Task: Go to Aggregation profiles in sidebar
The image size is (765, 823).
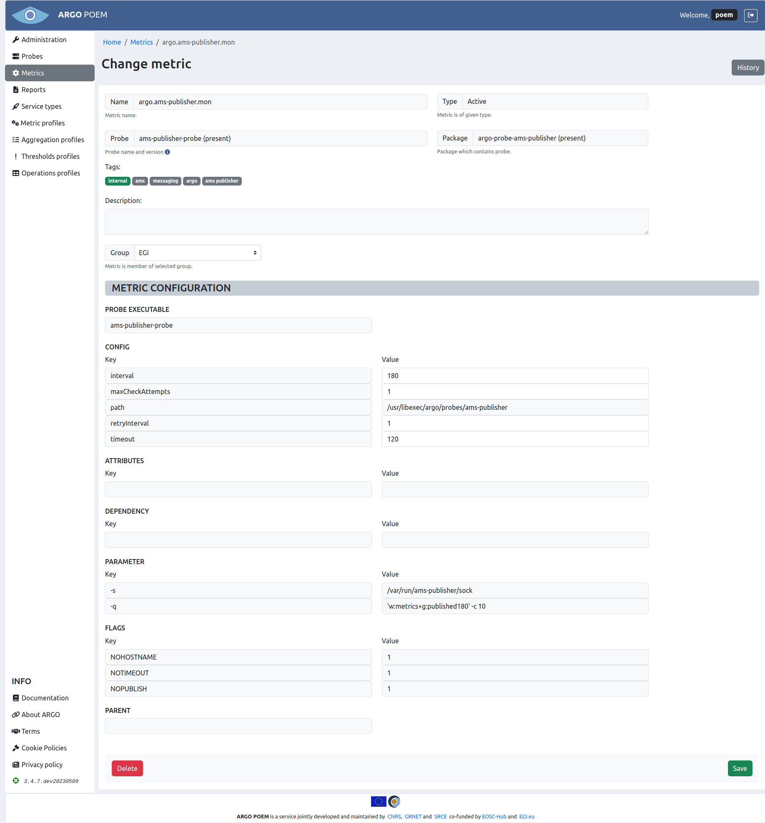Action: (53, 140)
